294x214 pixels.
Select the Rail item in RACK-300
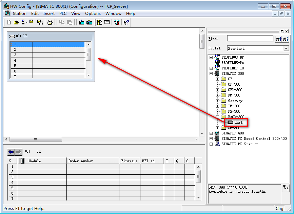[238, 123]
